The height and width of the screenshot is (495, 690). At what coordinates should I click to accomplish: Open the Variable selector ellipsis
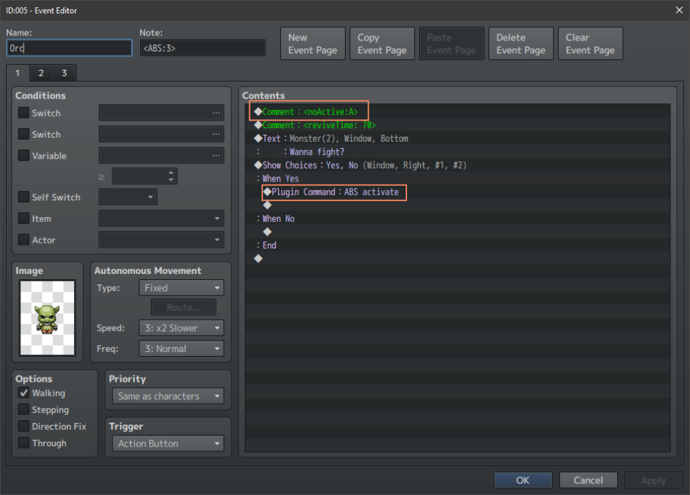216,156
